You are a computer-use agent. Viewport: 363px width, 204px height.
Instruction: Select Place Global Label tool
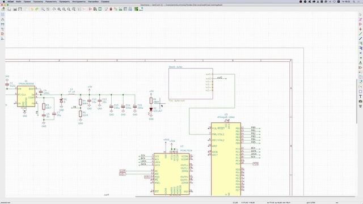tap(361, 67)
